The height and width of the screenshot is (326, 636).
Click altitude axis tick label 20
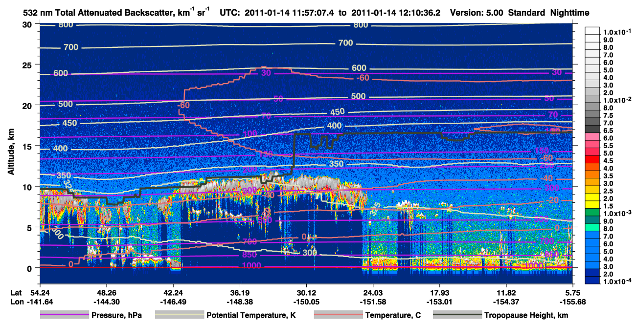[x=29, y=105]
